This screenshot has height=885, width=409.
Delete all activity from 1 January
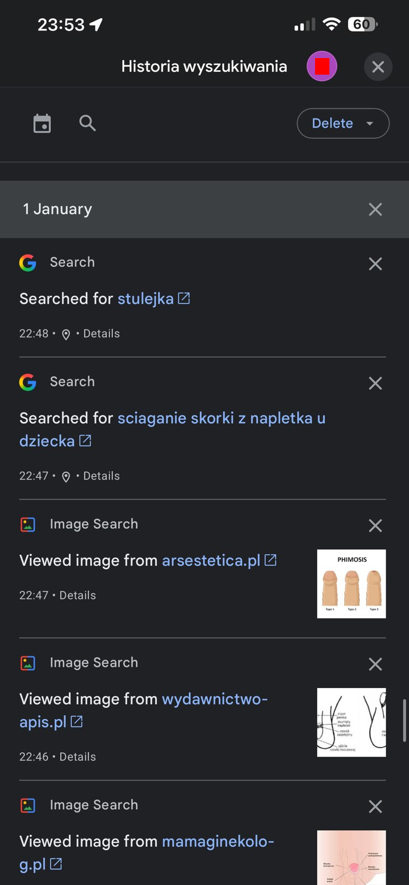(x=375, y=209)
